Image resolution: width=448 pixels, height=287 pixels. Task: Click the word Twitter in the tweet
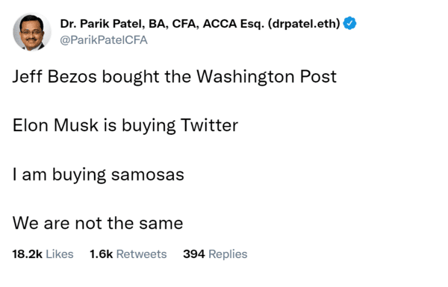209,125
